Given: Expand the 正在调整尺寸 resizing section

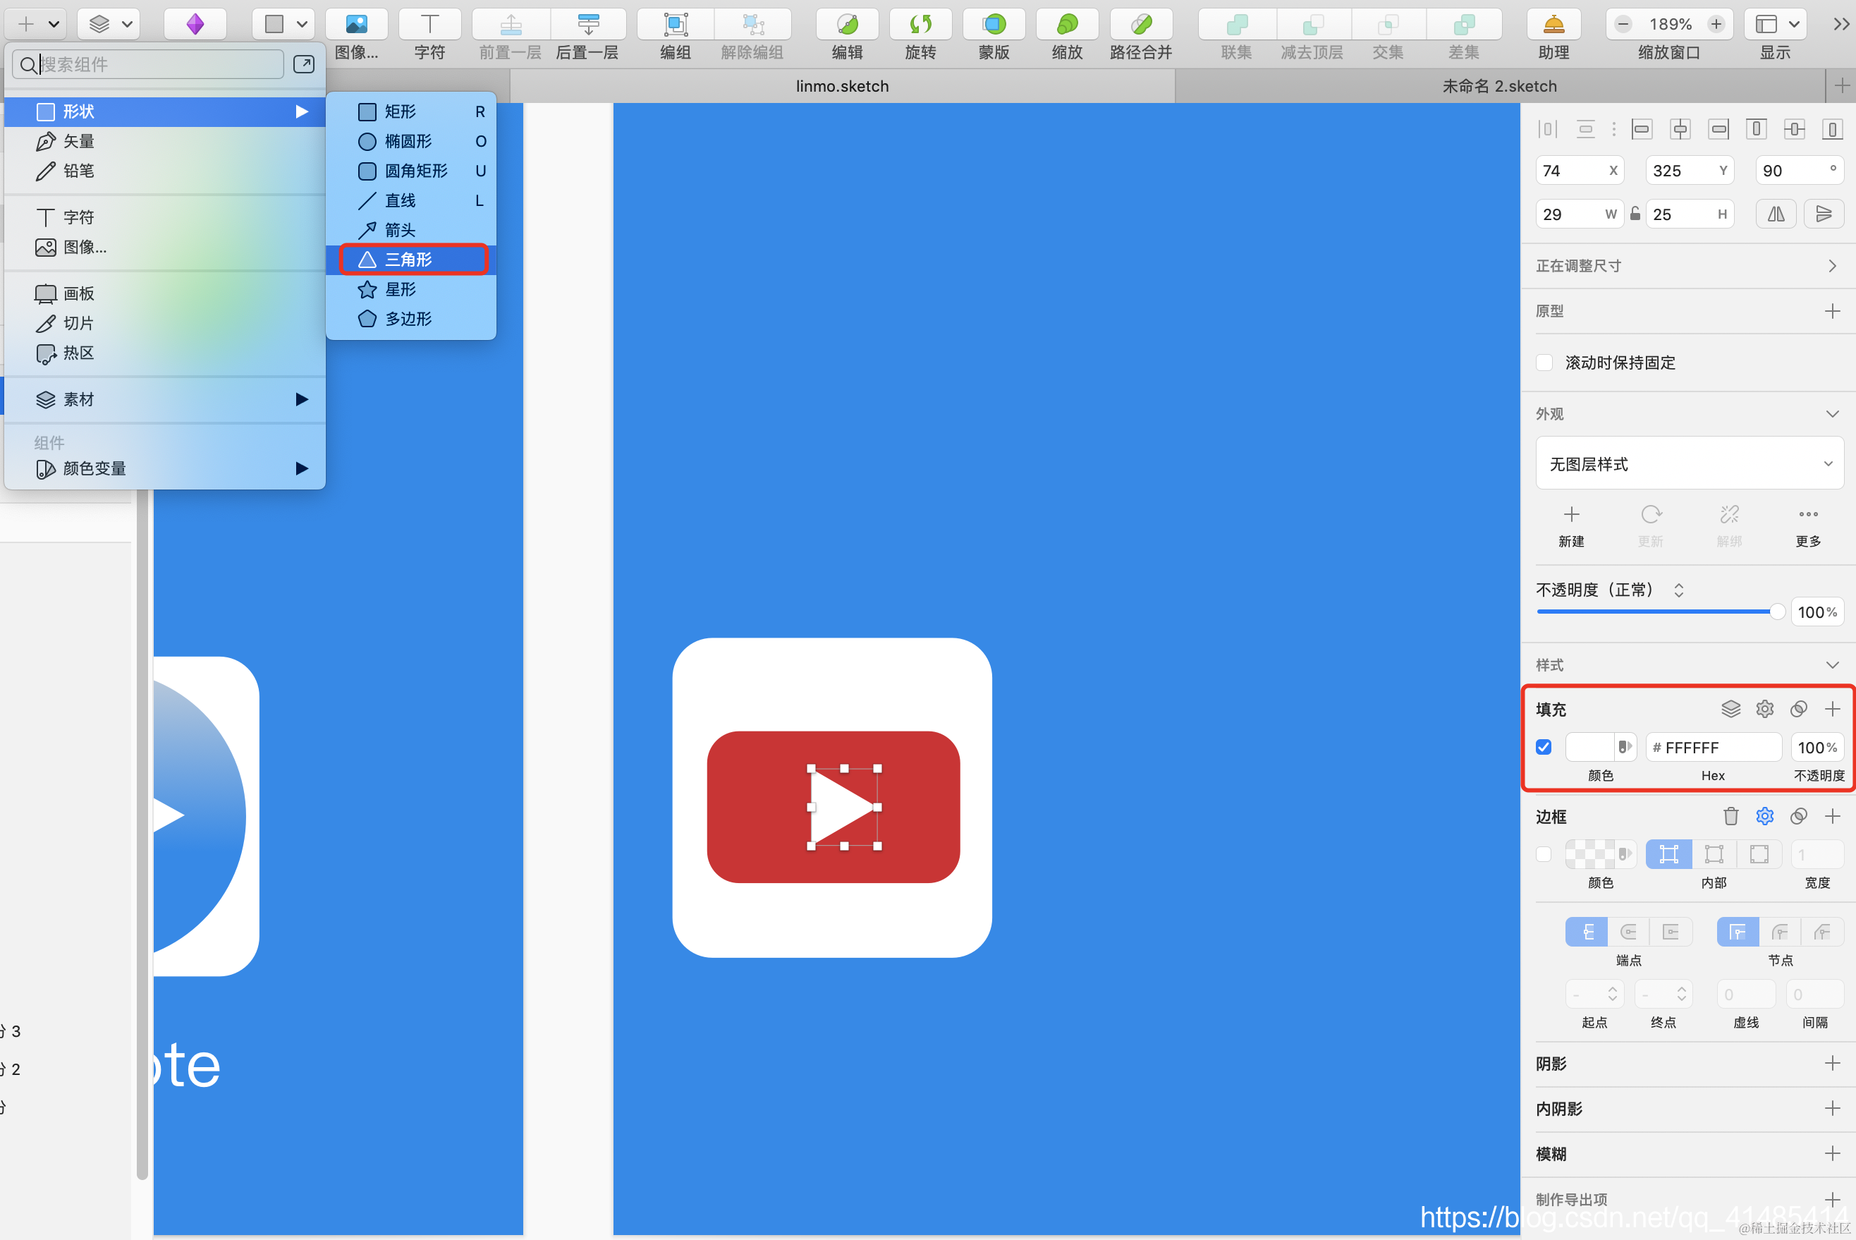Looking at the screenshot, I should 1831,266.
